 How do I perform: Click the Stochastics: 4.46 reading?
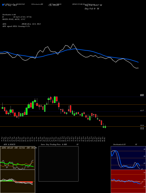tap(9, 15)
